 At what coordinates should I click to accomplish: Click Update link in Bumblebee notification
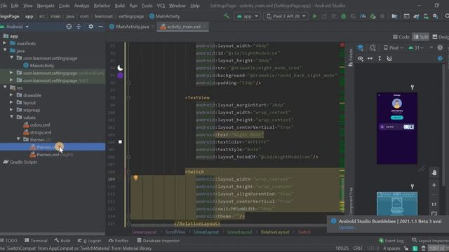coord(347,227)
